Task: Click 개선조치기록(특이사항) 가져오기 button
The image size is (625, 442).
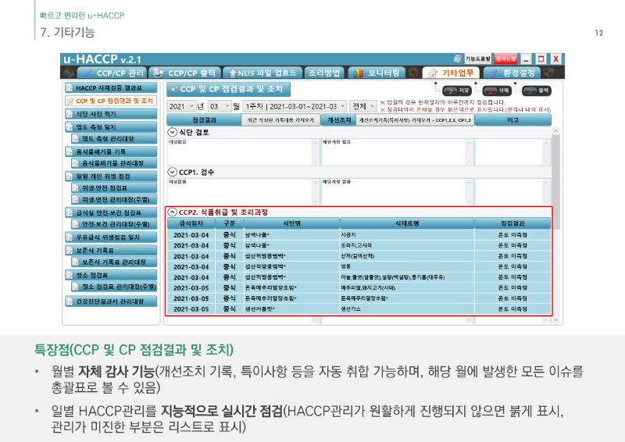Action: coord(415,120)
